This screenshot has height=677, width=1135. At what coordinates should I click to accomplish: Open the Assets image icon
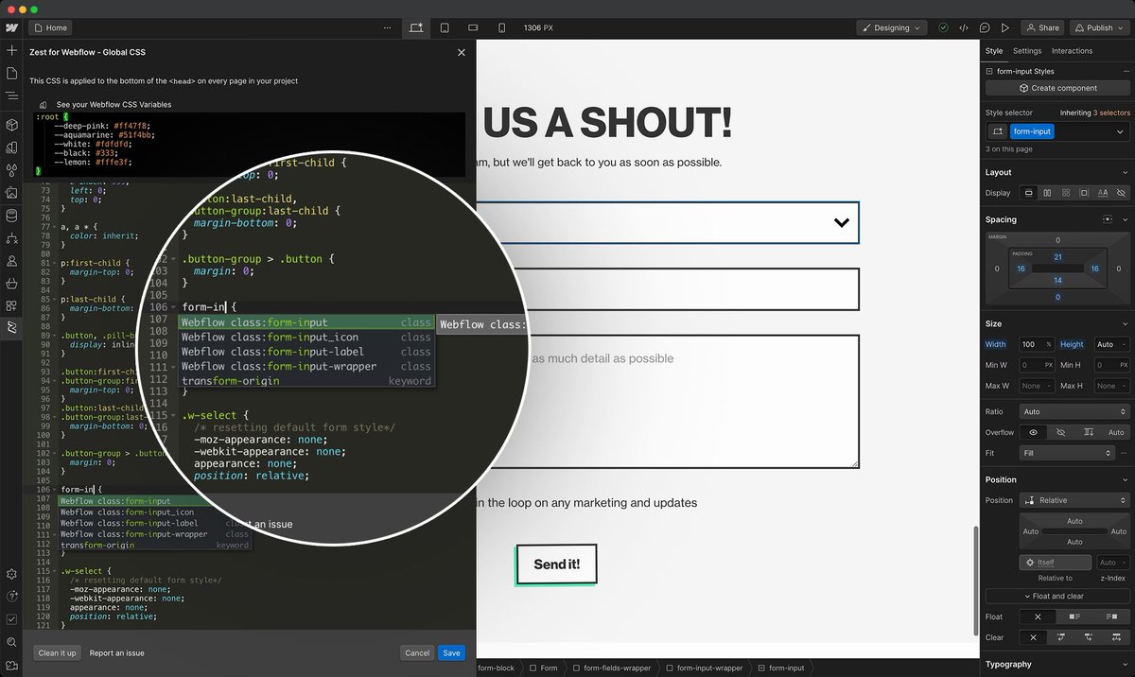coord(11,193)
